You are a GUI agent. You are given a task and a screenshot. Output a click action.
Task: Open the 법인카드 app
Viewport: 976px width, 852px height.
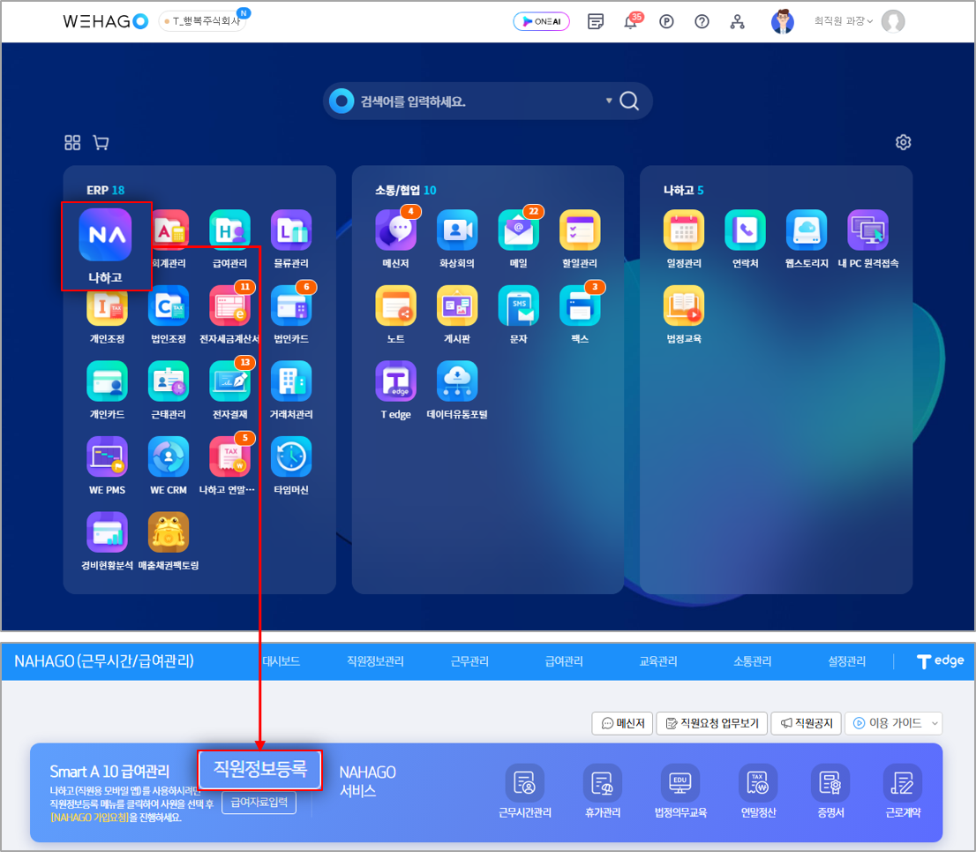(x=291, y=305)
